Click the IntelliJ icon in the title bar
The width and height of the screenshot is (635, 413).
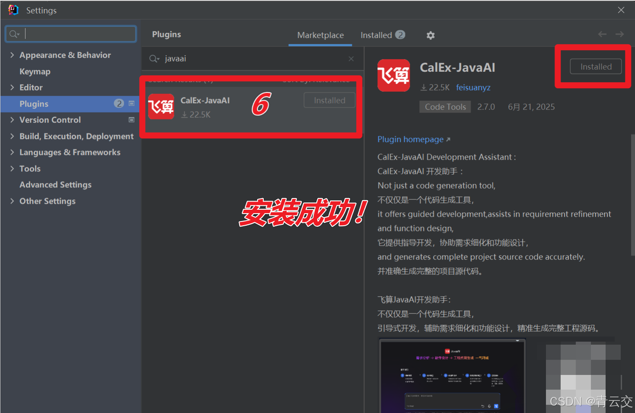13,10
